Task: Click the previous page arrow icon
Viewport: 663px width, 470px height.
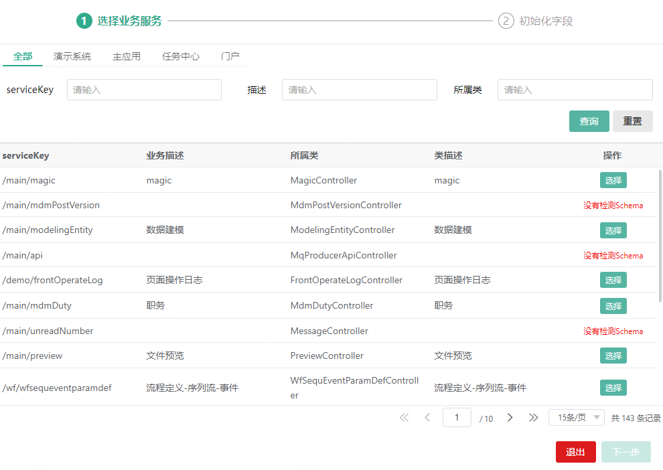Action: coord(427,417)
